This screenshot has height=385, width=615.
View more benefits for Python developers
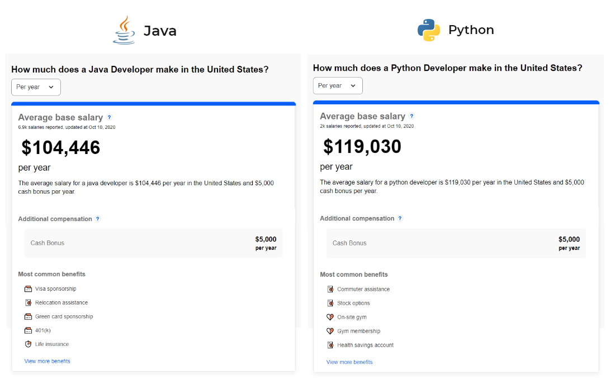(x=349, y=362)
